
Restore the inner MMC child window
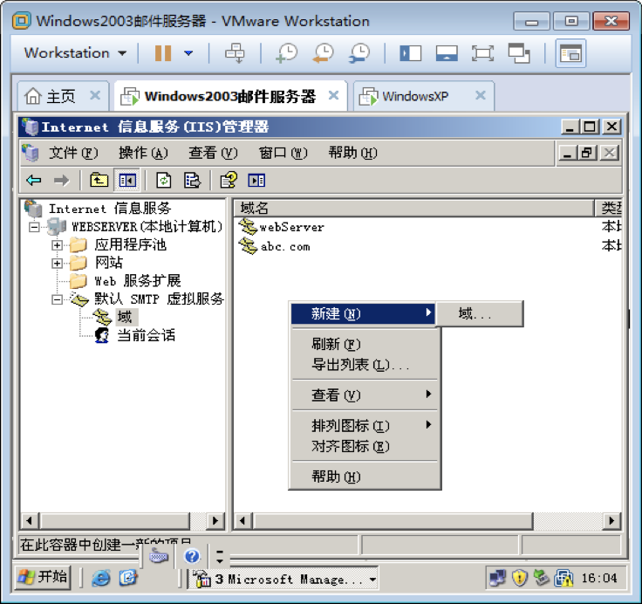(x=587, y=154)
